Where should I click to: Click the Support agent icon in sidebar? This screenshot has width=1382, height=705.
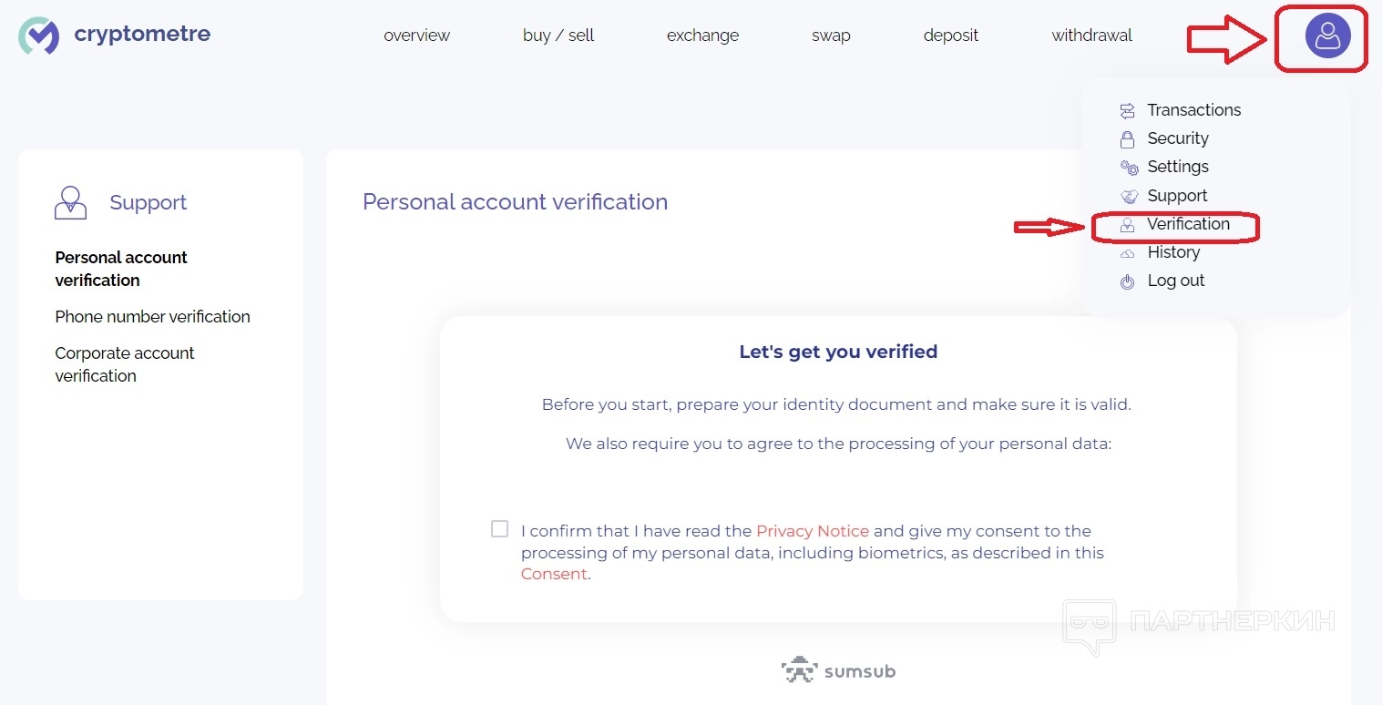70,202
